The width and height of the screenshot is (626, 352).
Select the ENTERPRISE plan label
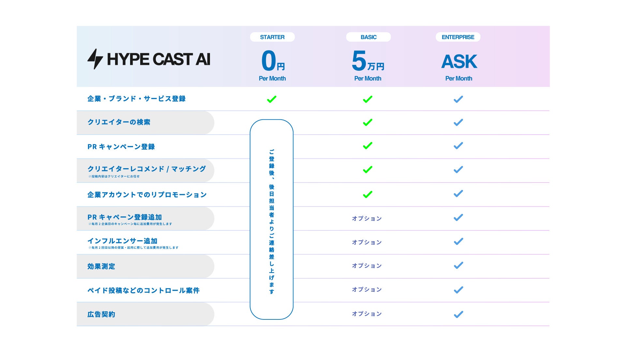[x=458, y=37]
